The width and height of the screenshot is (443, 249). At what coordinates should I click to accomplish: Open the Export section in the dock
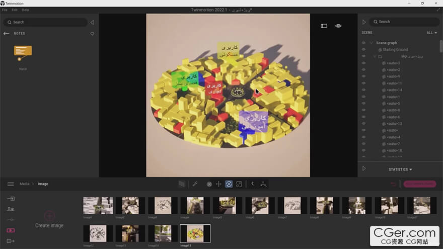(11, 241)
